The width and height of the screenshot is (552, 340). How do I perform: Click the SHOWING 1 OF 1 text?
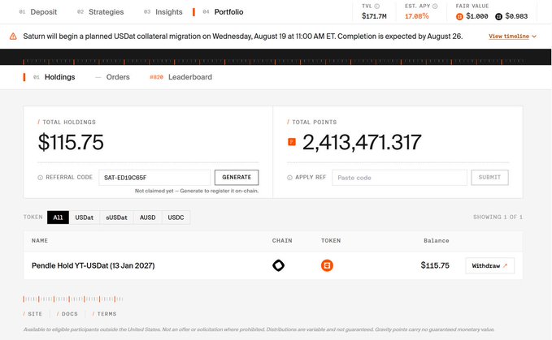pos(498,217)
